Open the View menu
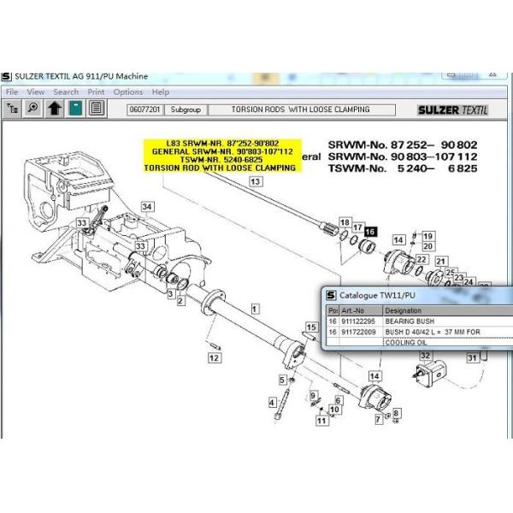The height and width of the screenshot is (513, 513). (x=36, y=91)
